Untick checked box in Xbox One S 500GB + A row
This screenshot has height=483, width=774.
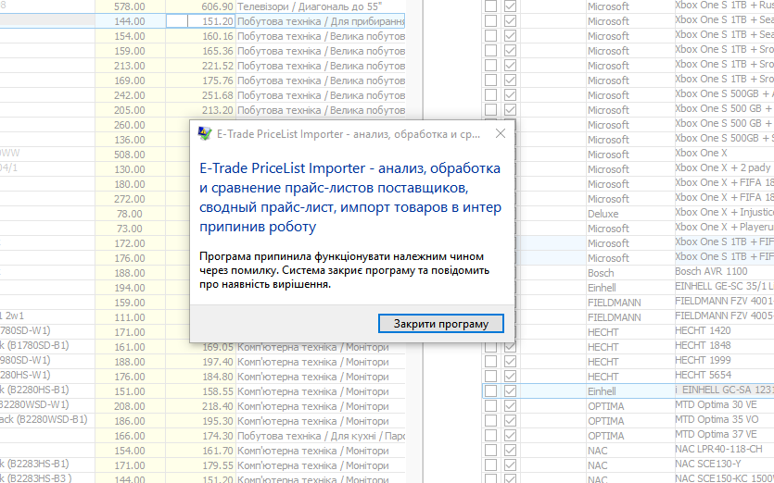tap(511, 94)
